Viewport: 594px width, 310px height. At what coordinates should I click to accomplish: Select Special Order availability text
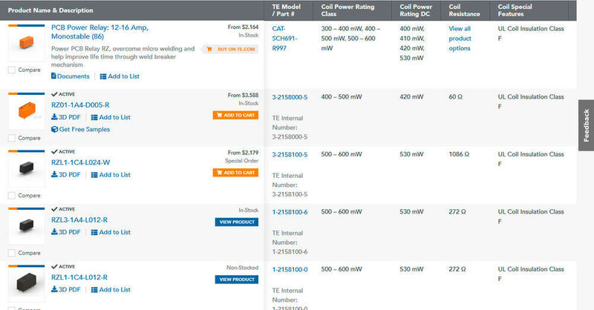point(242,161)
